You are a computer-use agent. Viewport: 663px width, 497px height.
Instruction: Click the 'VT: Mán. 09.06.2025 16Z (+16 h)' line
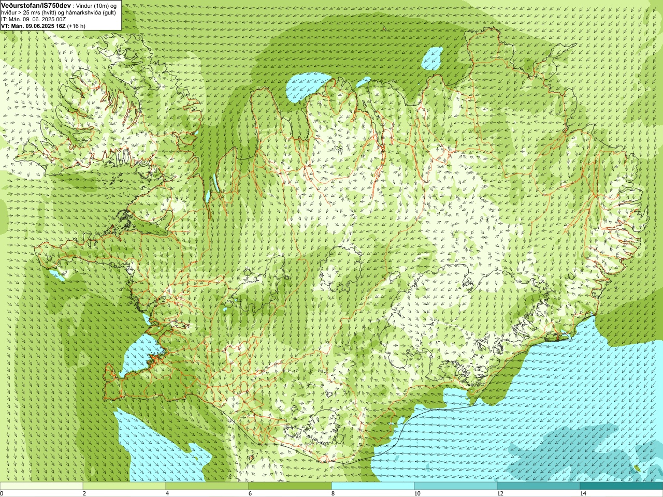43,26
